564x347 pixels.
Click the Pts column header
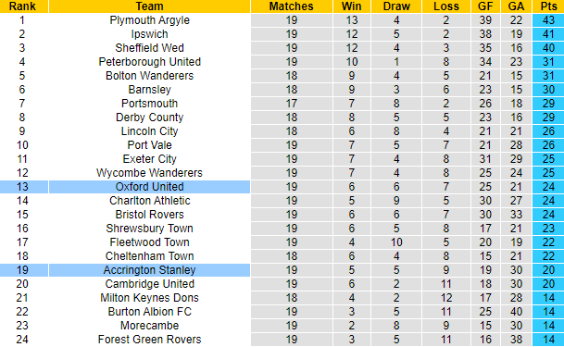(x=548, y=6)
